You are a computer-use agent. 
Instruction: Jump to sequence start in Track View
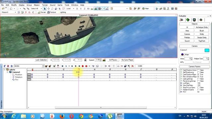63,66
